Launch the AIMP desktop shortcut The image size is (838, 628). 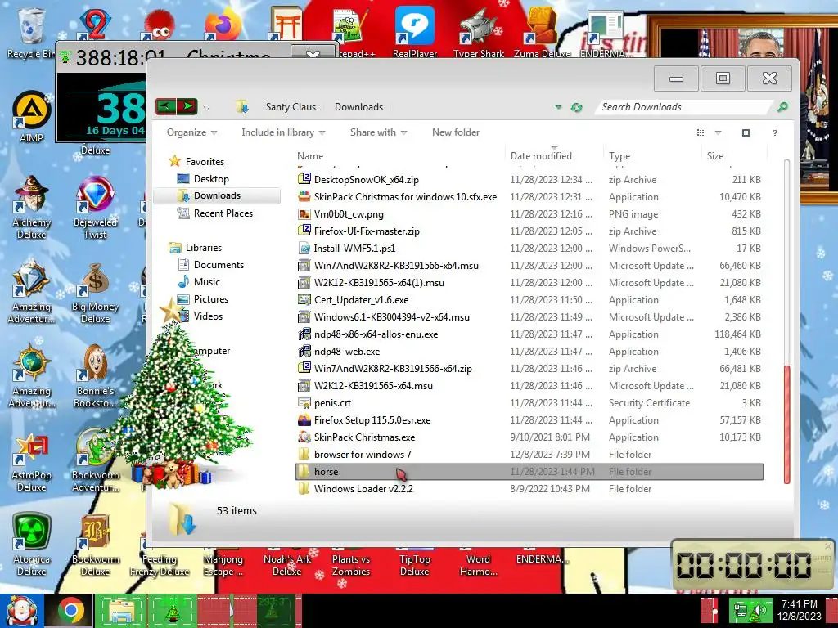click(31, 116)
